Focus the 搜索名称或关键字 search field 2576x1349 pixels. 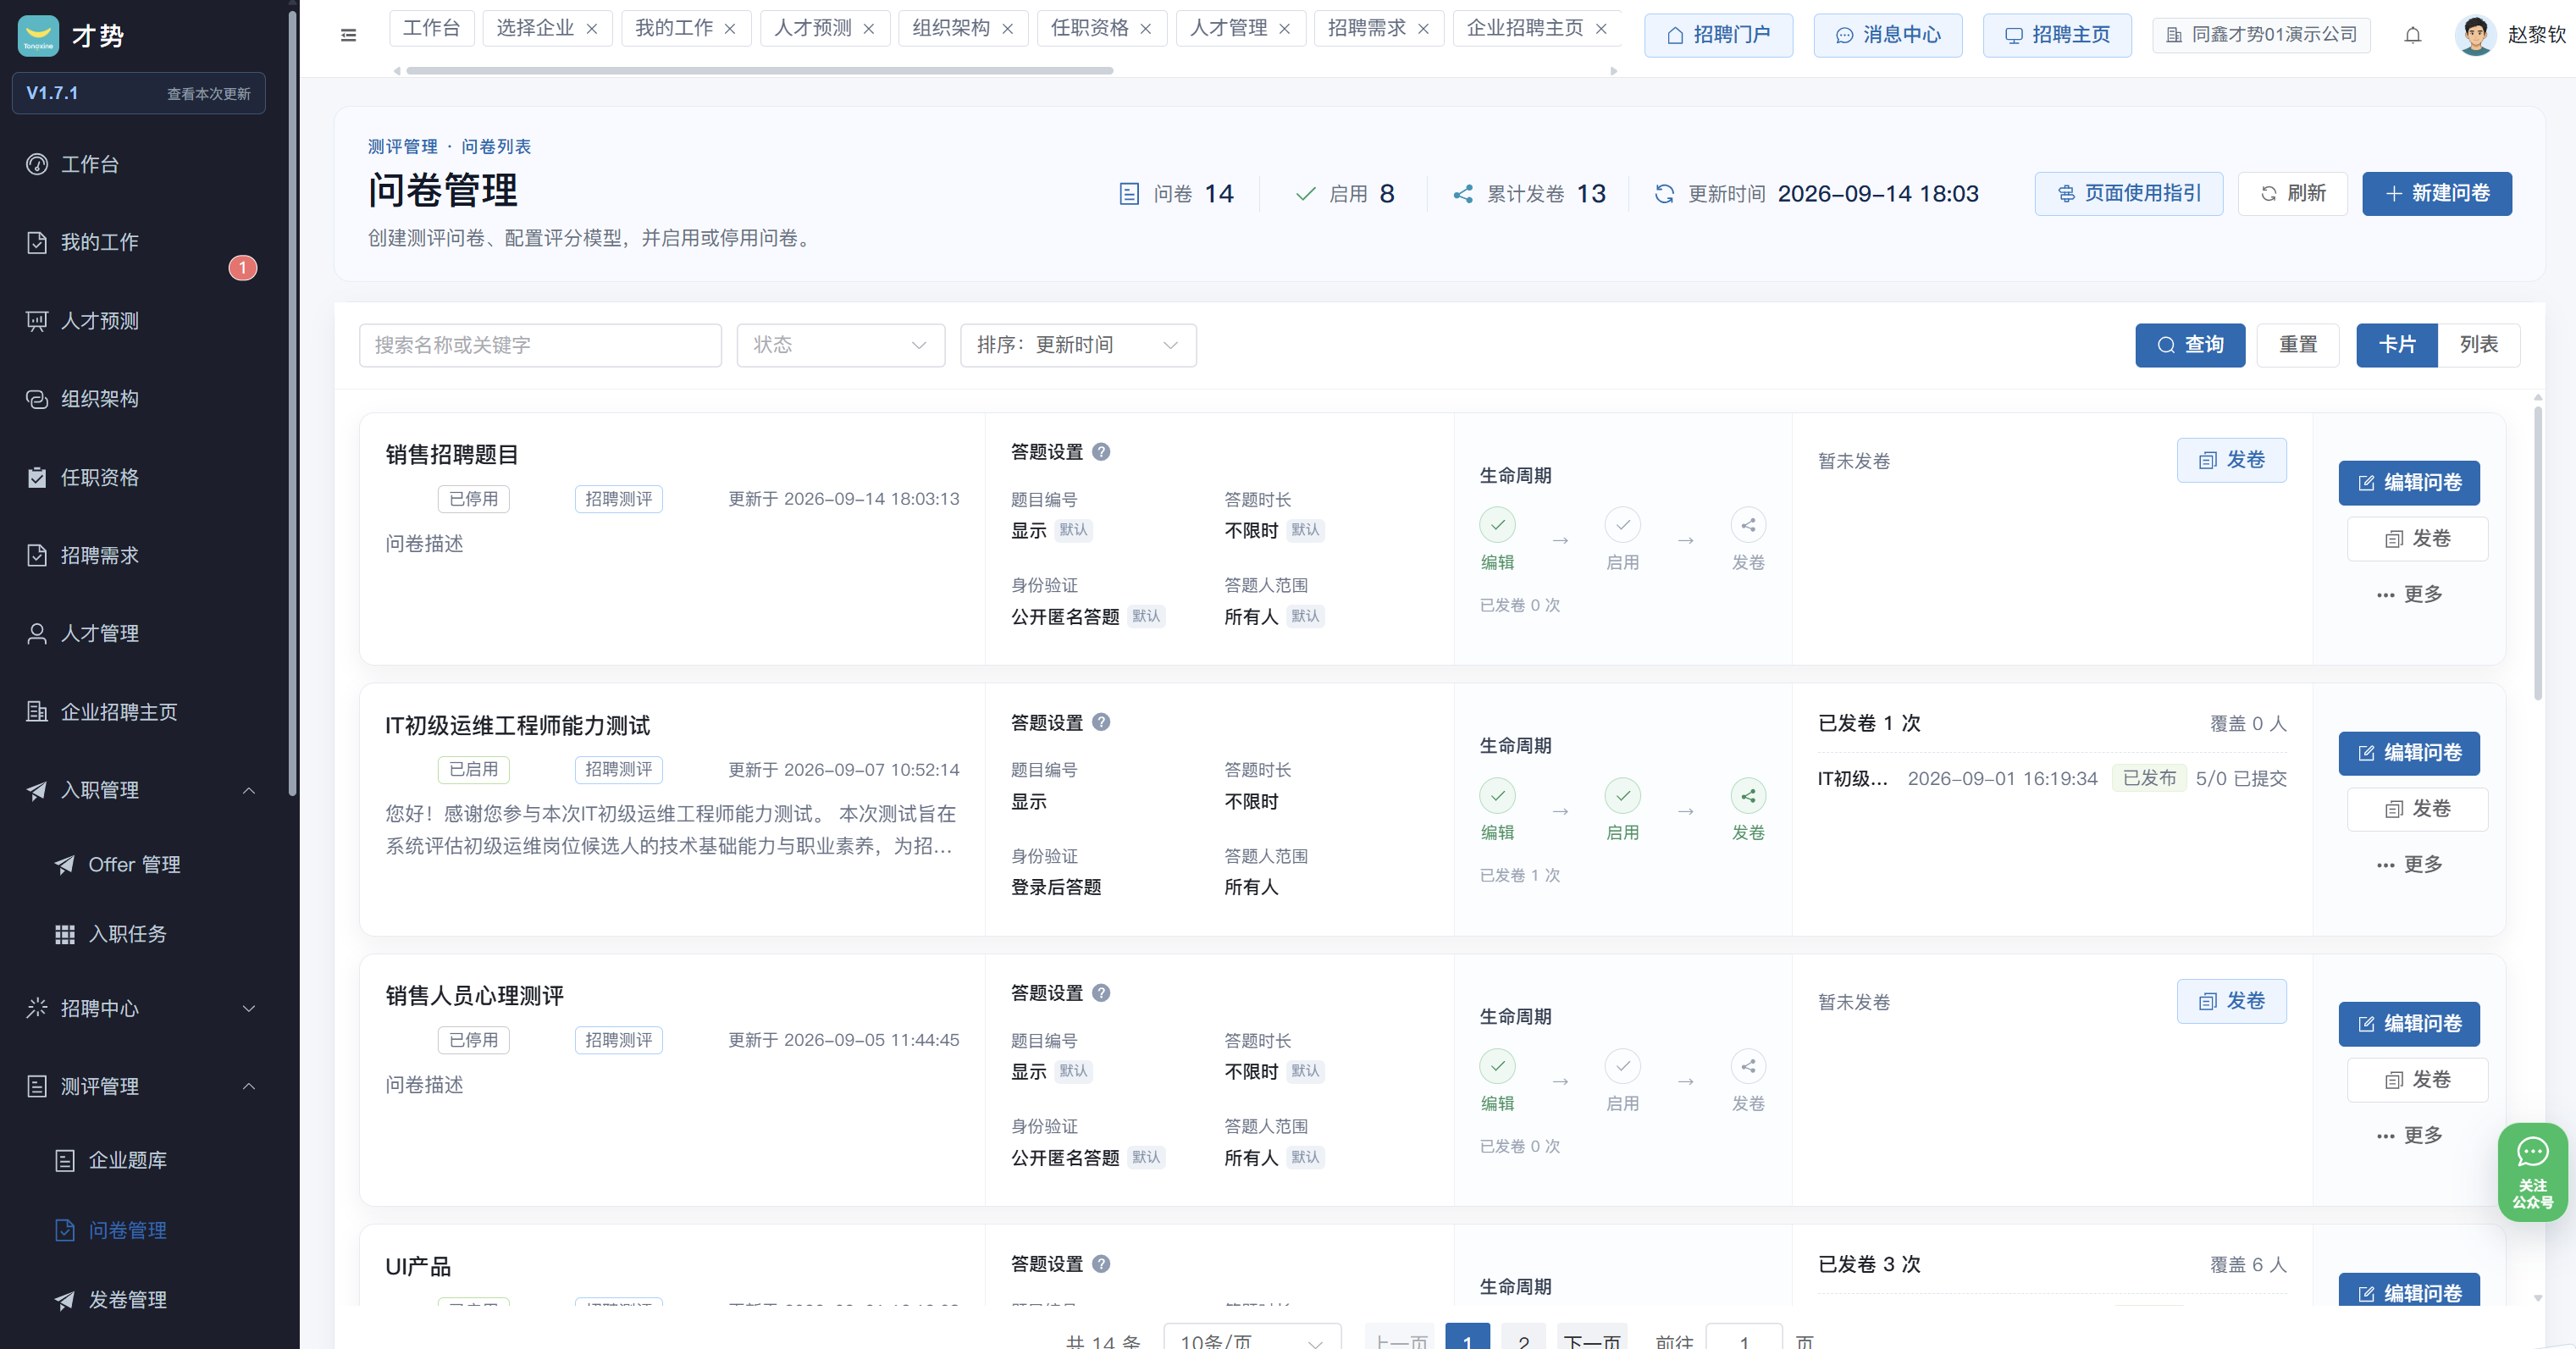(x=540, y=345)
